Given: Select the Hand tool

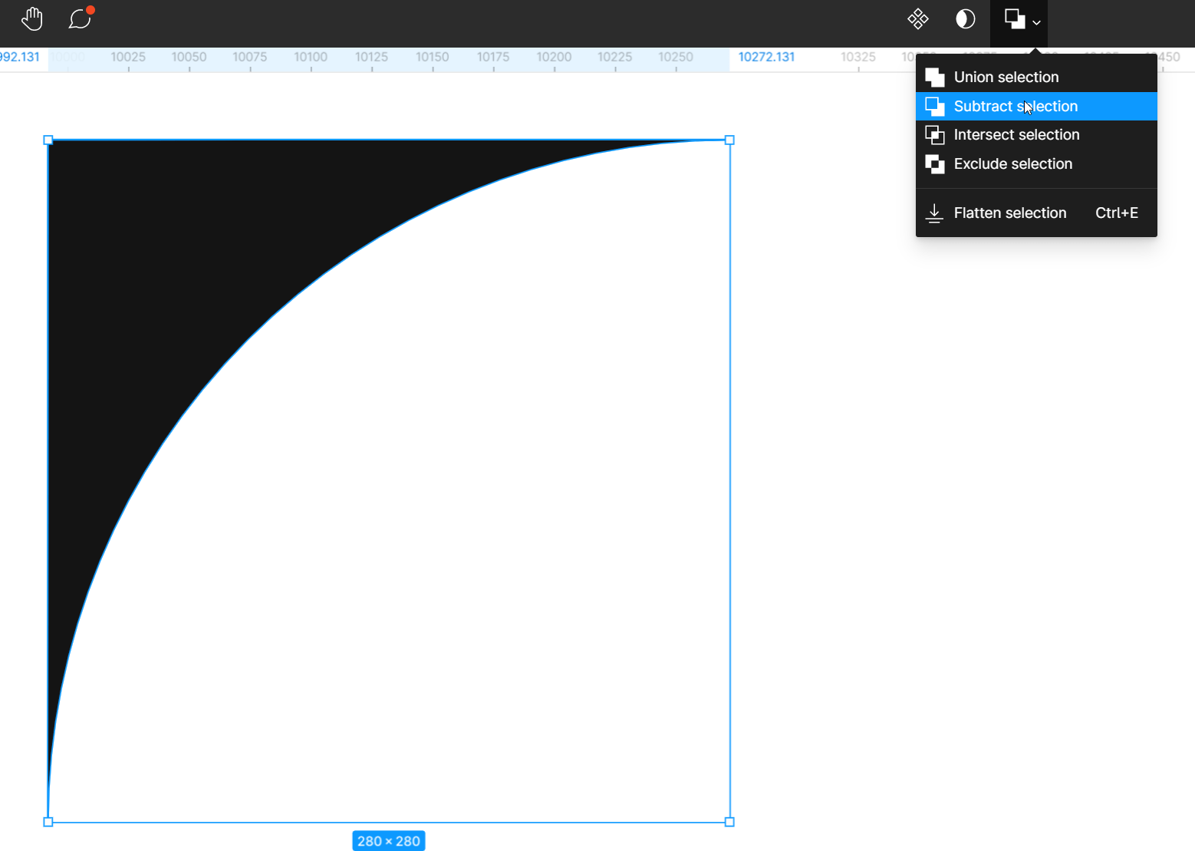Looking at the screenshot, I should click(x=32, y=18).
